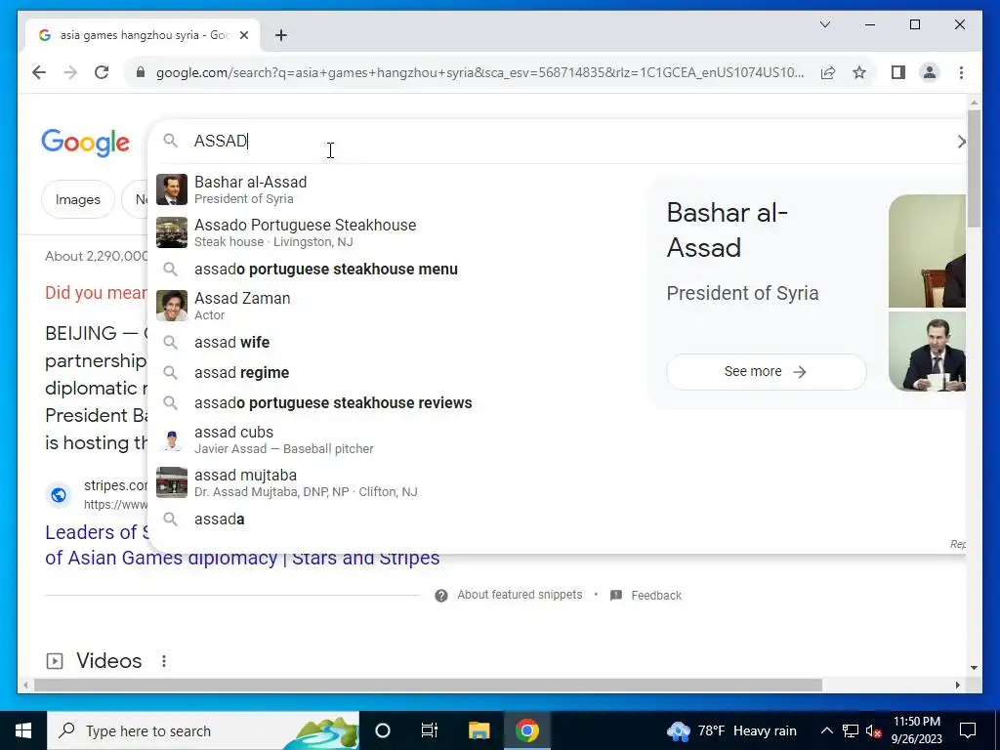View site information lock icon
The image size is (1000, 750).
(141, 72)
